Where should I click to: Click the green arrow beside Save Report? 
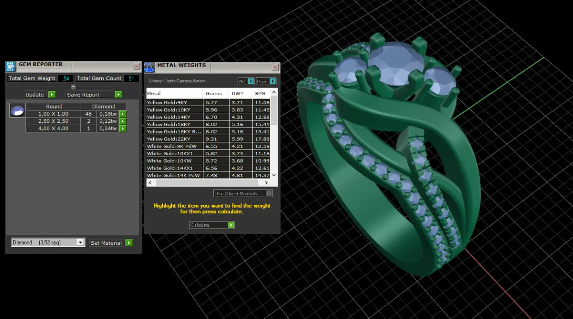click(118, 94)
